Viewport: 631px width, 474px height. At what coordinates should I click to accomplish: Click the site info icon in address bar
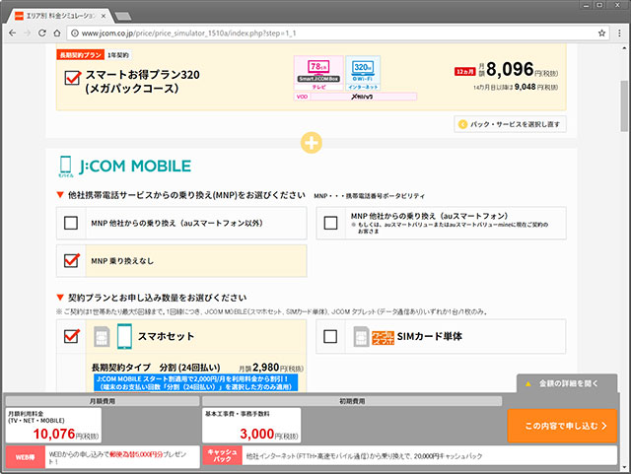tap(75, 34)
